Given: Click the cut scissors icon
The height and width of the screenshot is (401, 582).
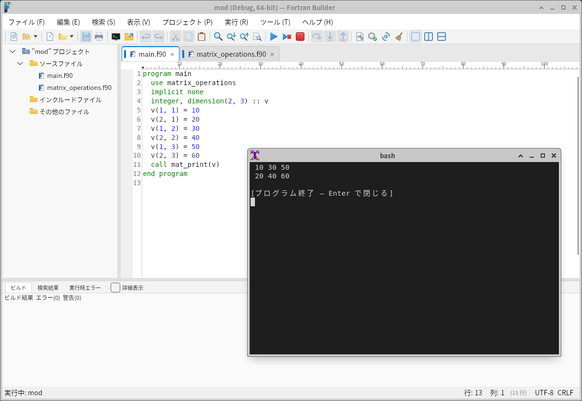Looking at the screenshot, I should click(176, 37).
